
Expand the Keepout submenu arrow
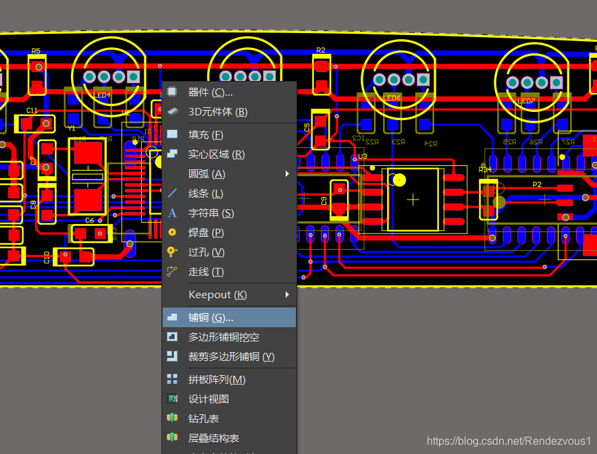(287, 294)
